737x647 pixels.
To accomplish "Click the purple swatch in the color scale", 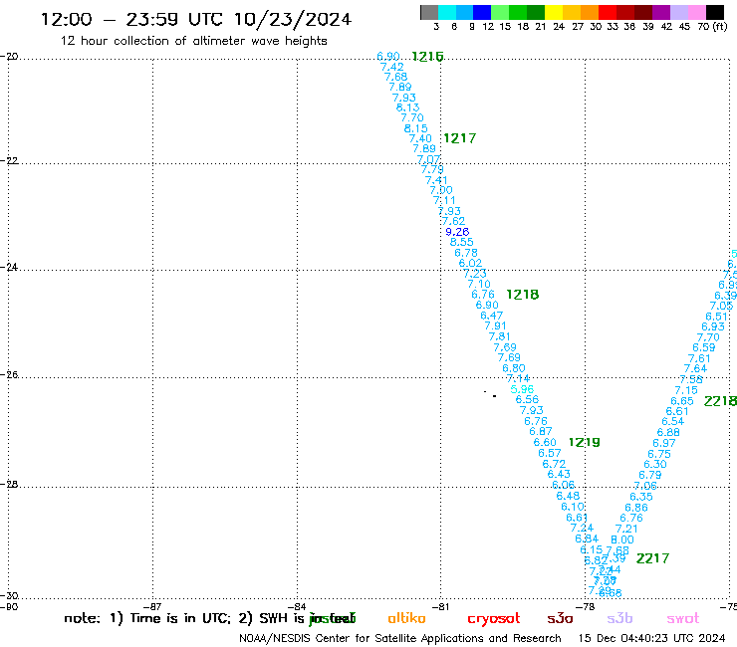I will pyautogui.click(x=661, y=12).
